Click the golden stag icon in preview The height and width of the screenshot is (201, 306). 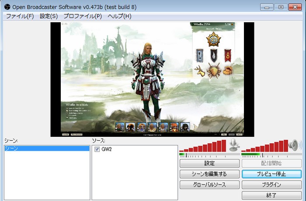click(x=200, y=71)
